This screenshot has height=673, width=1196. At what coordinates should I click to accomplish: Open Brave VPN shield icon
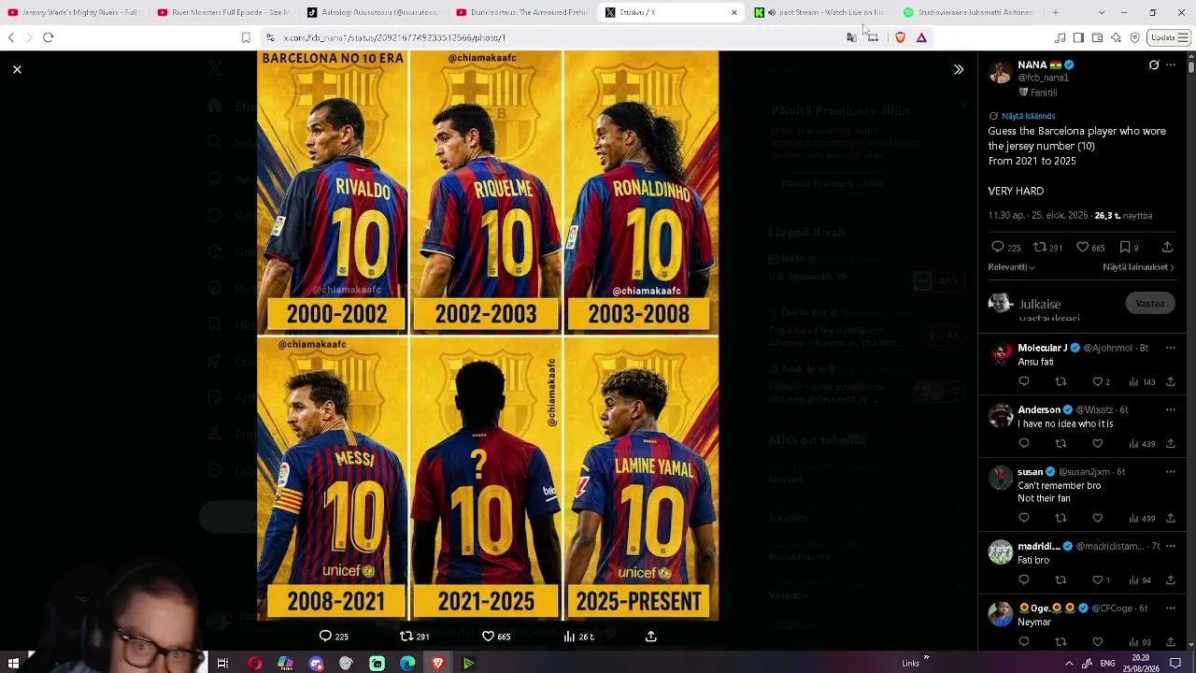pos(1134,37)
